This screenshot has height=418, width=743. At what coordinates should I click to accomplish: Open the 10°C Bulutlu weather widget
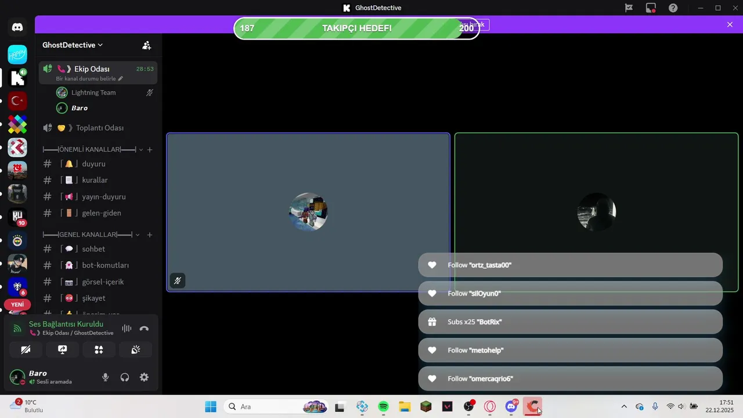26,406
